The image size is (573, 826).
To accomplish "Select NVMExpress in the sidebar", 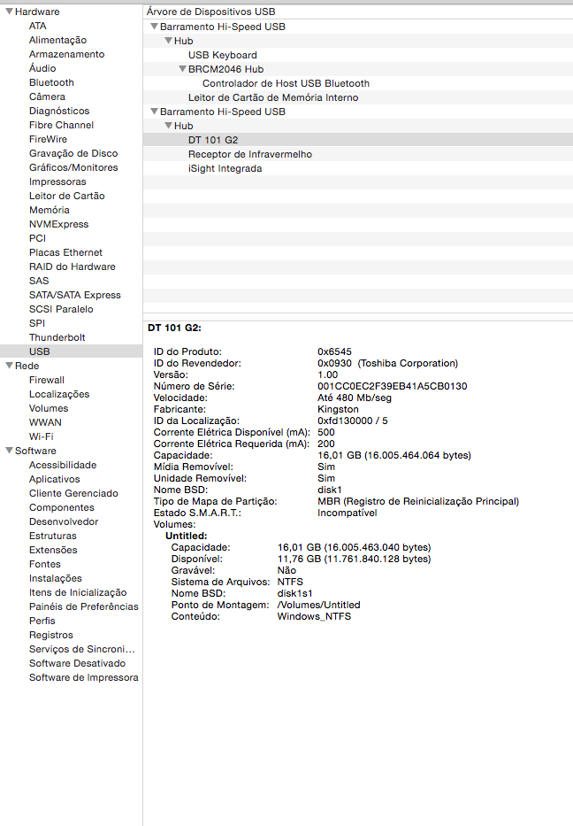I will [58, 224].
